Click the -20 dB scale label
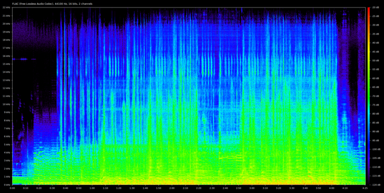 pos(375,7)
